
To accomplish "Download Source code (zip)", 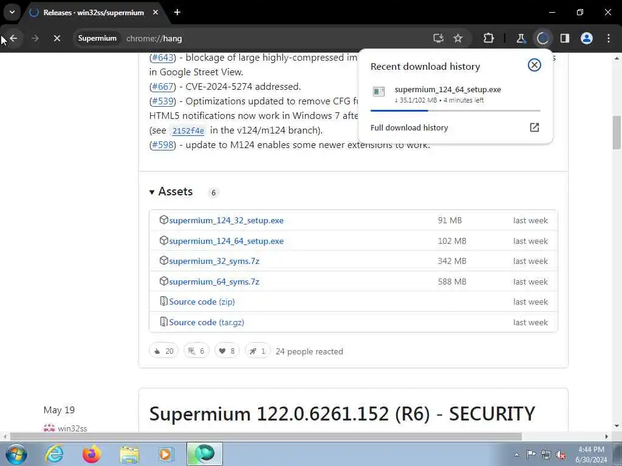I will click(x=202, y=302).
